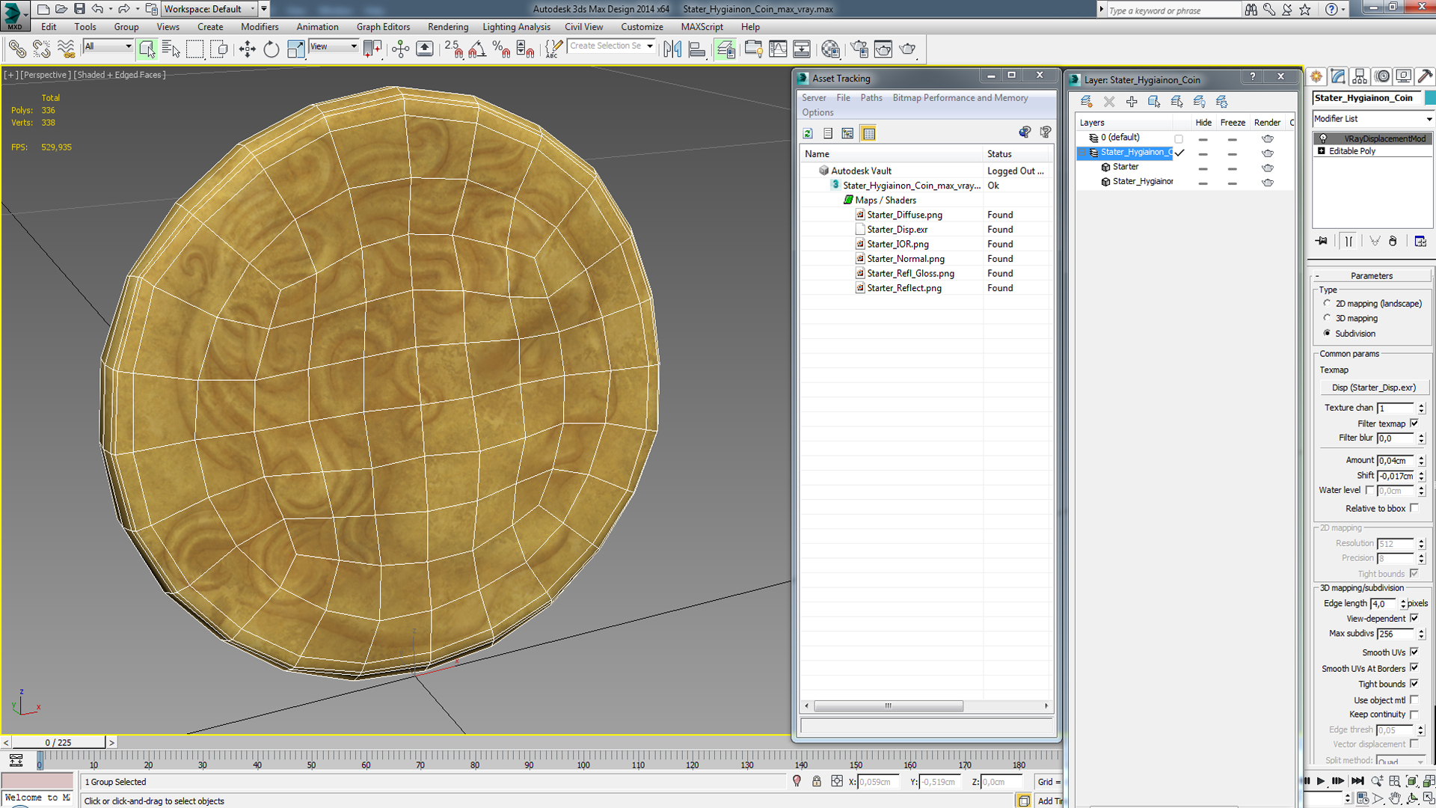Collapse the Parameters rollout

pyautogui.click(x=1372, y=275)
